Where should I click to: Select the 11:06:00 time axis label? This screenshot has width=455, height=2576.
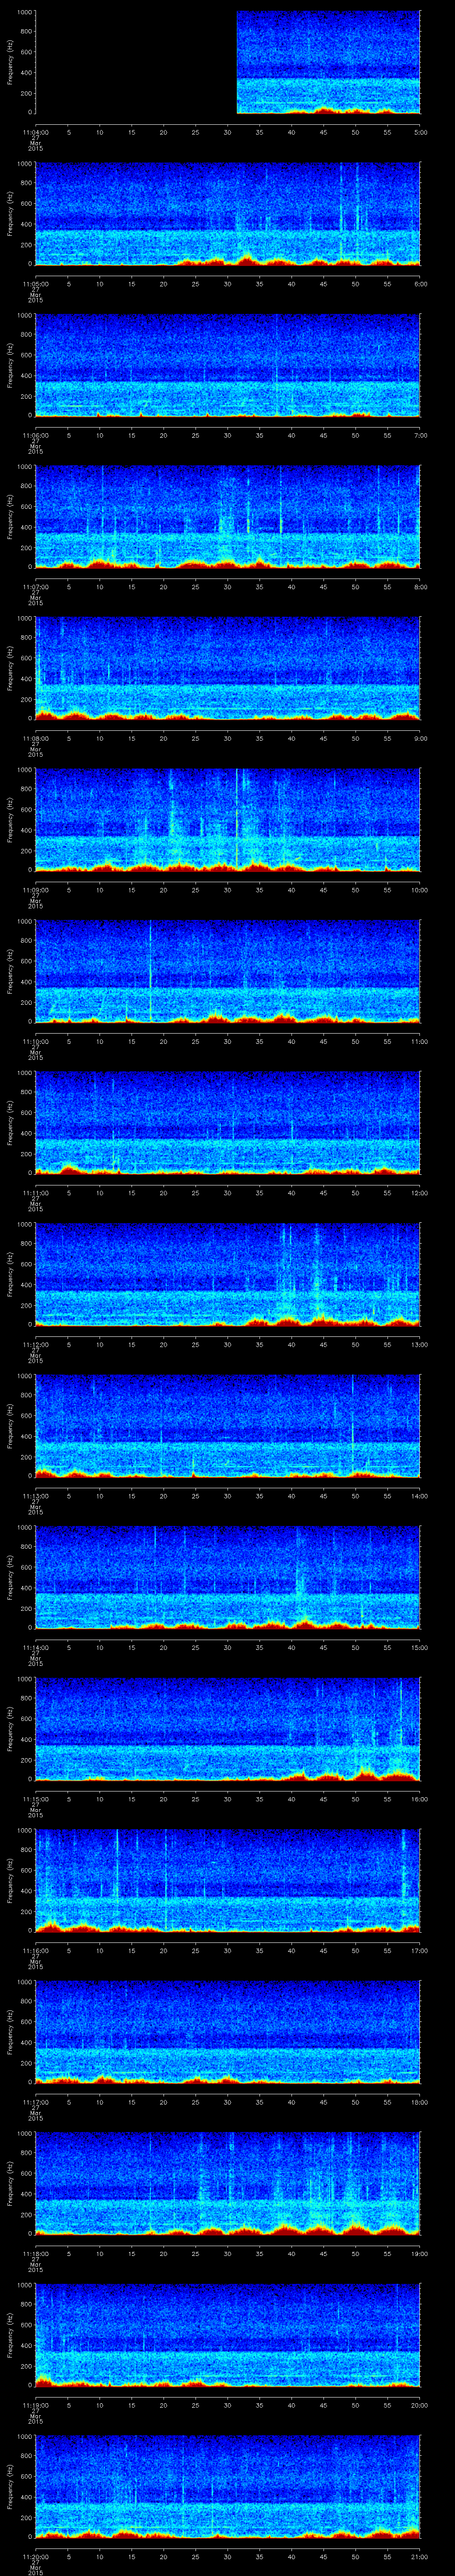point(35,435)
